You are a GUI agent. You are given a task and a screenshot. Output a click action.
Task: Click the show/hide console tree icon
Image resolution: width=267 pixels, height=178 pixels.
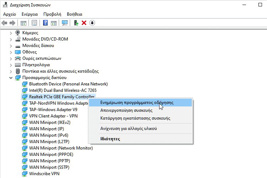coord(23,23)
